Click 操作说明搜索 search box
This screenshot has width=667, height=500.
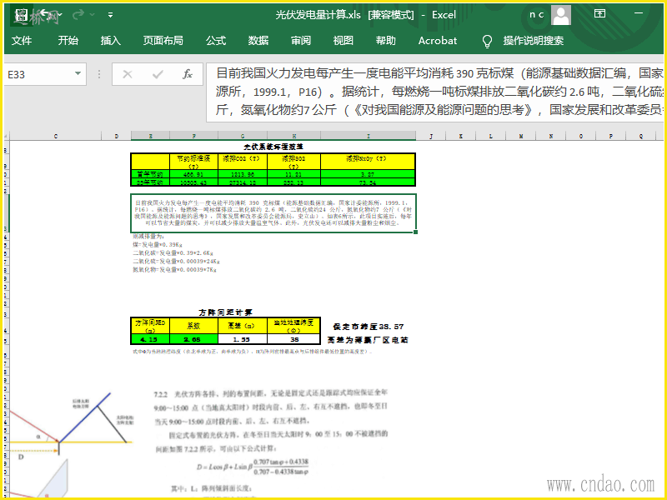click(x=533, y=40)
